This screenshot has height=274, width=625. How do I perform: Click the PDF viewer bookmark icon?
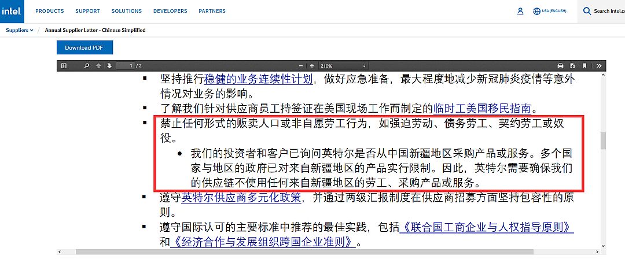point(584,66)
